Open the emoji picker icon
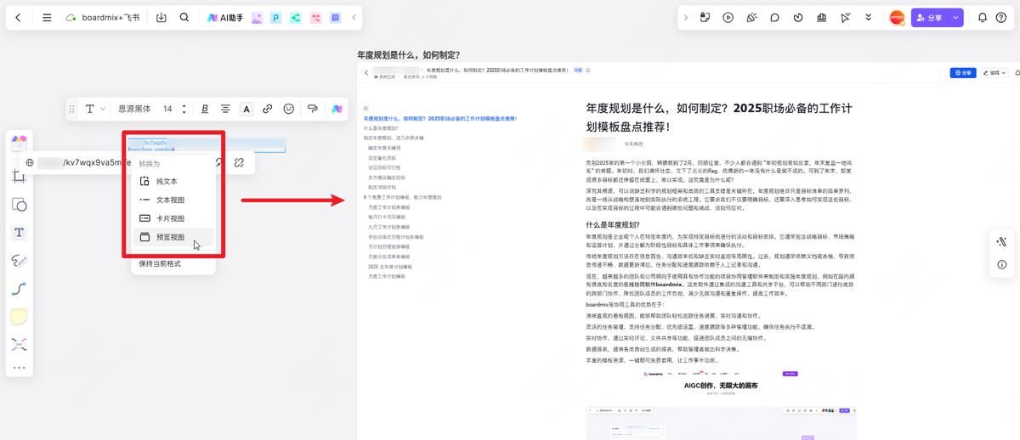1020x440 pixels. 289,109
